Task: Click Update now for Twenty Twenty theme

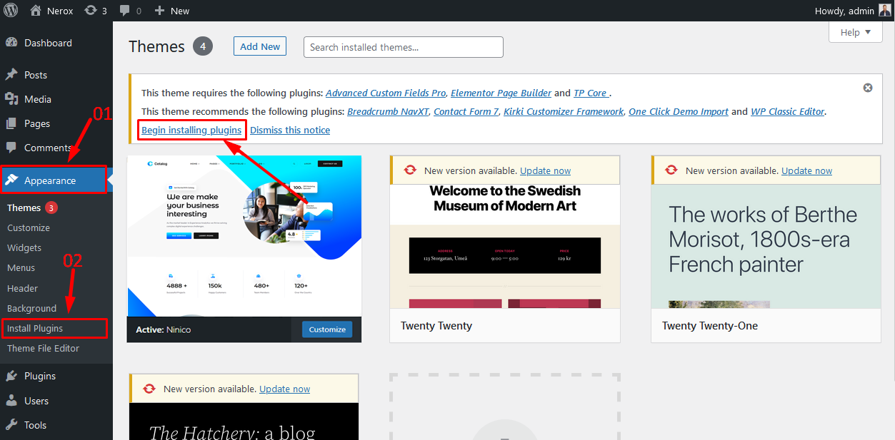Action: tap(545, 170)
